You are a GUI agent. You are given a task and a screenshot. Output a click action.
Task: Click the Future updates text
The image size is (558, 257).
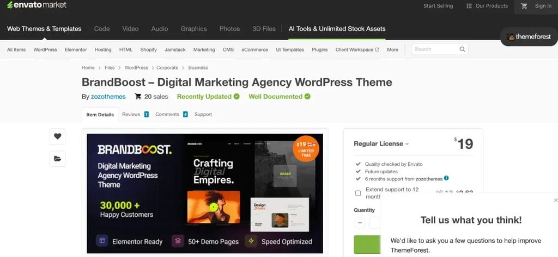[x=381, y=172]
